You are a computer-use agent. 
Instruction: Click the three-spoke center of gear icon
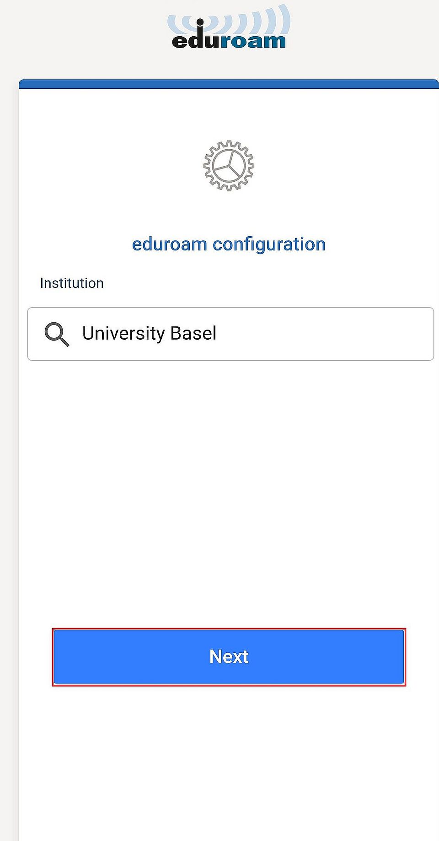[x=229, y=166]
